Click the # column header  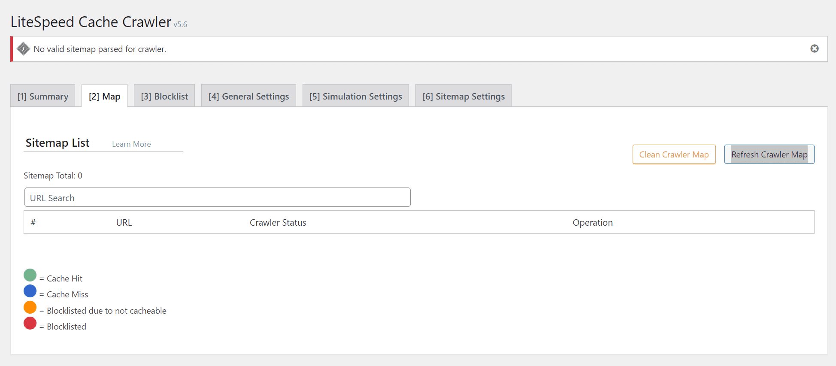(x=33, y=223)
